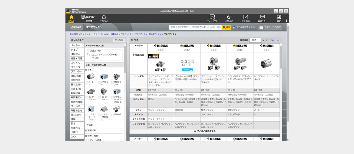
Task: Expand その他の項目を見る section
Action: pyautogui.click(x=204, y=131)
